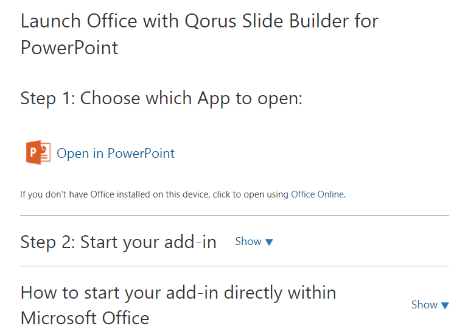Click the 'Step 1:' label

tap(47, 98)
